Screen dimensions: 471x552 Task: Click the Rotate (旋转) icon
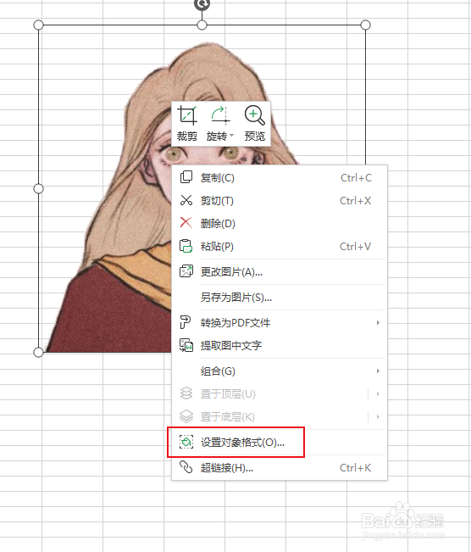(220, 115)
